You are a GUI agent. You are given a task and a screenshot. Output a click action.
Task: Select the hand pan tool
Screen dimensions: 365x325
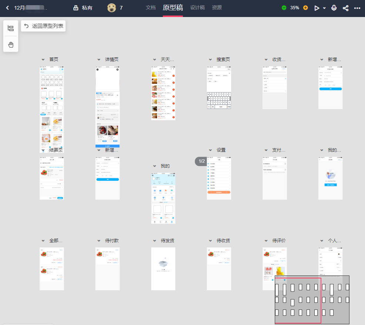coord(11,44)
